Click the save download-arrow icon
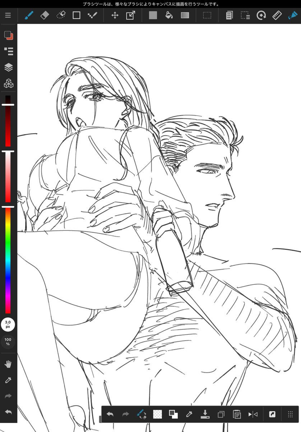Viewport: 301px width, 432px height. point(205,414)
